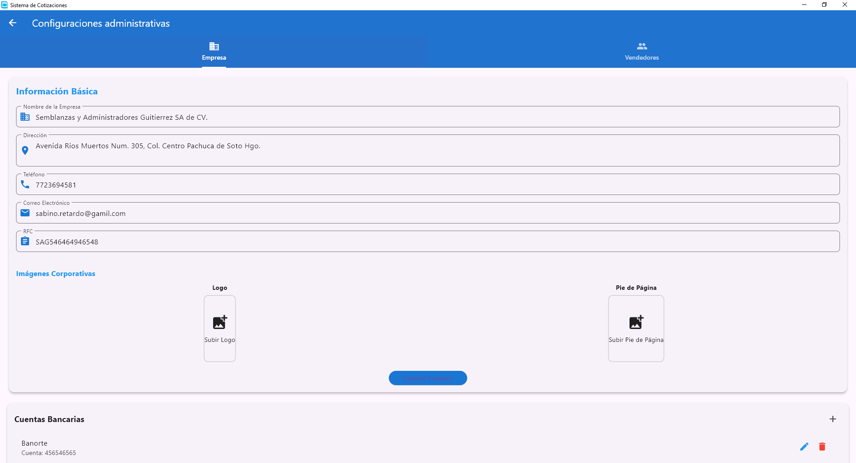The height and width of the screenshot is (463, 856).
Task: Click the company building icon in name field
Action: pyautogui.click(x=25, y=117)
